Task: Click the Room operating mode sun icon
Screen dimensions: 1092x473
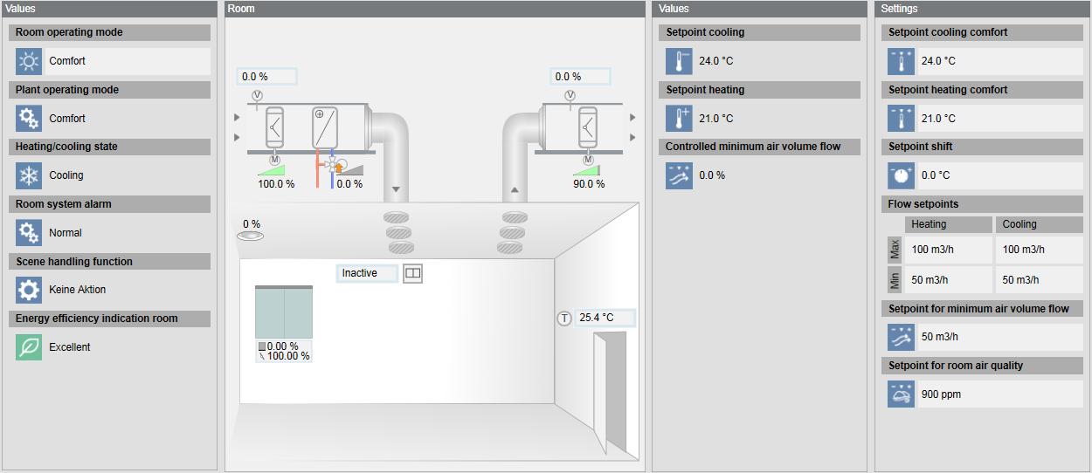Action: click(x=29, y=61)
